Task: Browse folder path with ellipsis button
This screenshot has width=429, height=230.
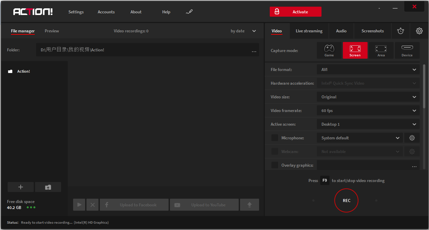Action: [254, 50]
